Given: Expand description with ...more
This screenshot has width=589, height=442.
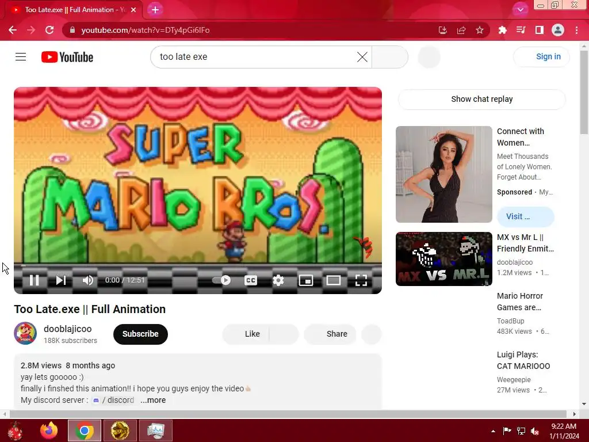Looking at the screenshot, I should (x=153, y=401).
